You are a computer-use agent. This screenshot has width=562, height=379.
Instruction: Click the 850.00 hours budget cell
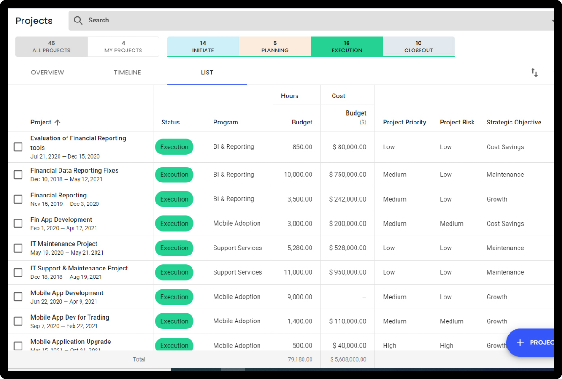[303, 147]
